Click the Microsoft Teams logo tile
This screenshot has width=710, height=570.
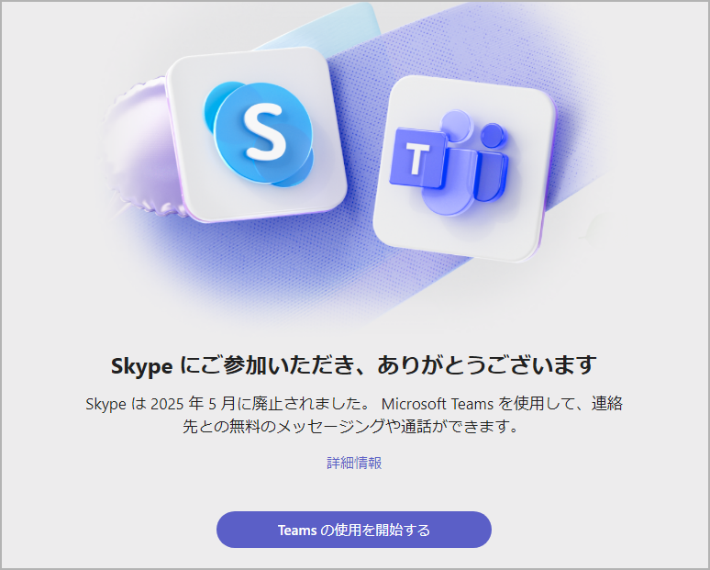tap(464, 168)
